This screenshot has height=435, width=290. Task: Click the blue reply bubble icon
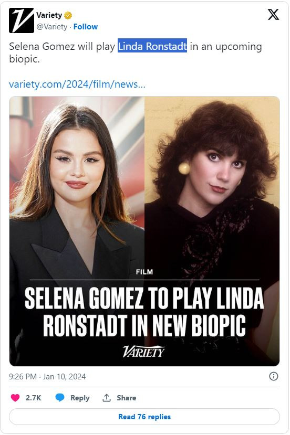(x=60, y=398)
